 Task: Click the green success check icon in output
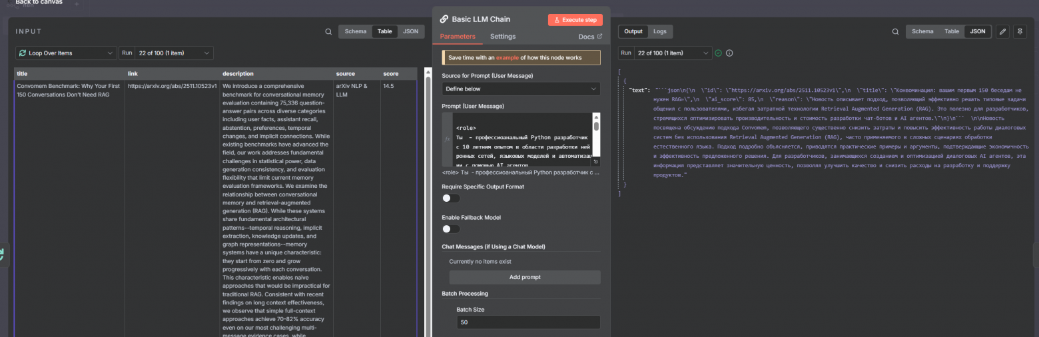coord(718,53)
